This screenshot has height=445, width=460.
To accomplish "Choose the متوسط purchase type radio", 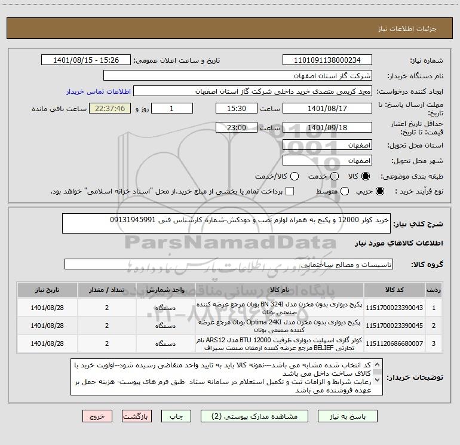I will coord(345,191).
